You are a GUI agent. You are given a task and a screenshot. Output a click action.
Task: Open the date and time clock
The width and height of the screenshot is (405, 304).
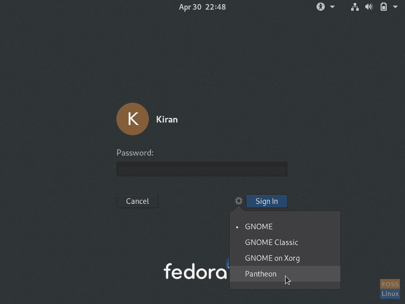(x=202, y=7)
